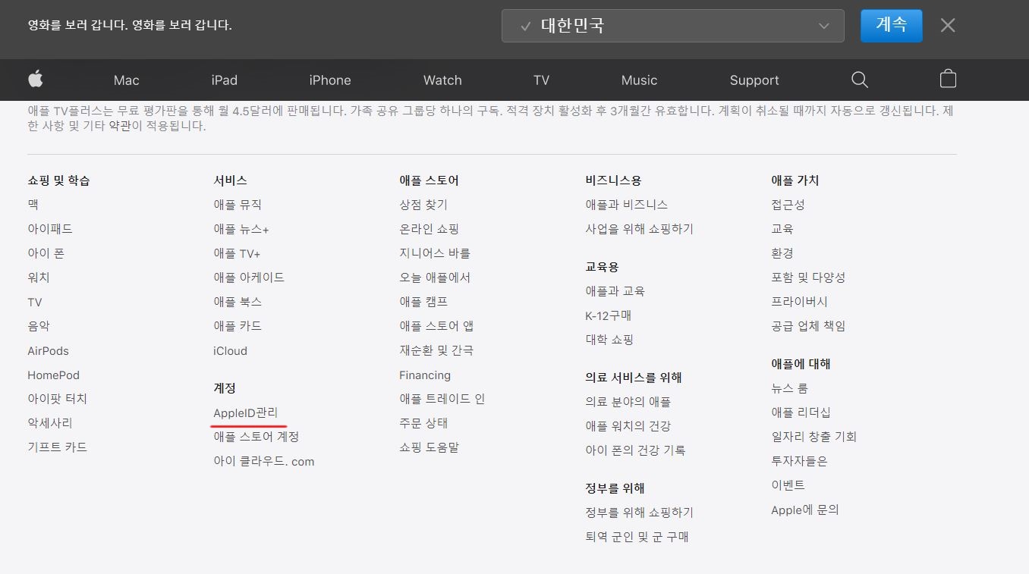The width and height of the screenshot is (1029, 574).
Task: Open the 지니어스 바를 link
Action: tap(435, 253)
